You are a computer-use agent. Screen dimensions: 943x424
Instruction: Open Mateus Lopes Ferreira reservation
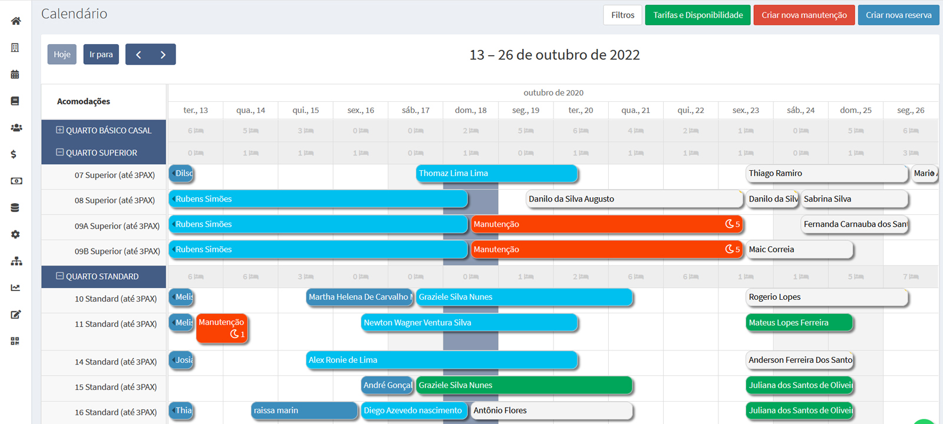pyautogui.click(x=799, y=323)
